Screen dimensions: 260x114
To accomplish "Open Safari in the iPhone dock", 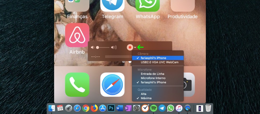I will (x=112, y=85).
